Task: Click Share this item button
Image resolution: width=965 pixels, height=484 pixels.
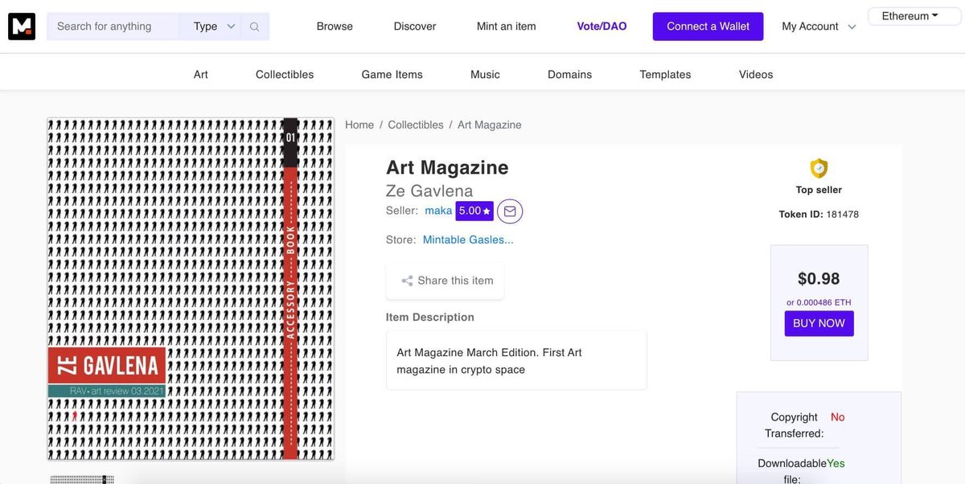Action: tap(445, 281)
